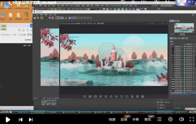Click the zoom out magnifier in image viewer

tap(106, 96)
